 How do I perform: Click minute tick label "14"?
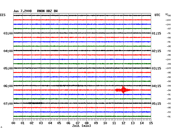(x=142, y=123)
